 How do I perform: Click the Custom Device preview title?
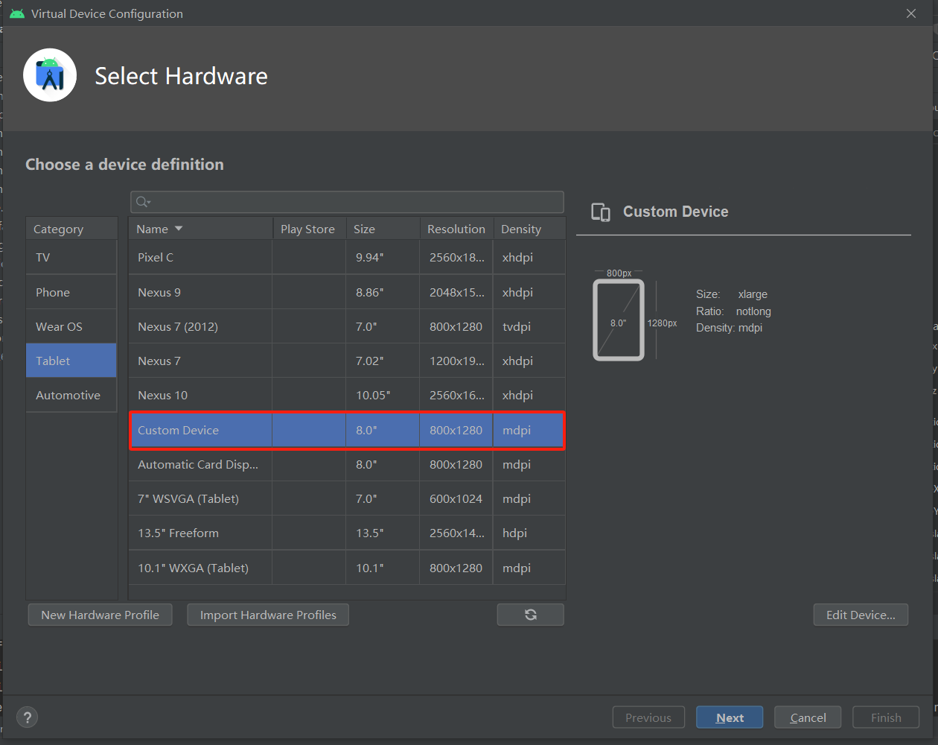coord(676,212)
